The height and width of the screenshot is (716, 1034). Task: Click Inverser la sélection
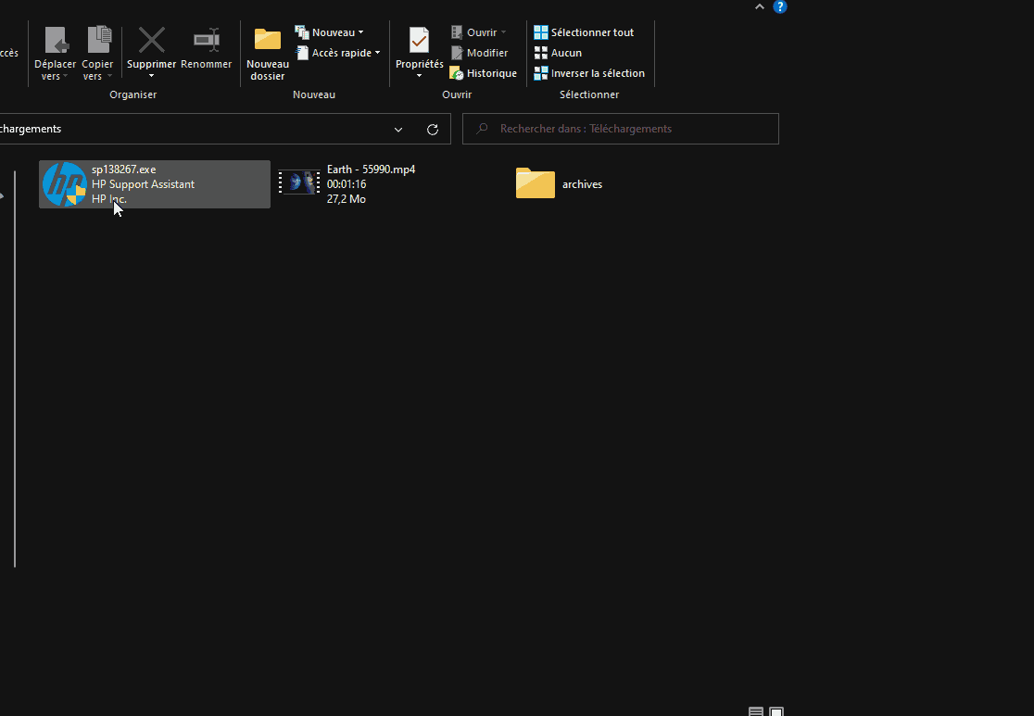point(589,73)
